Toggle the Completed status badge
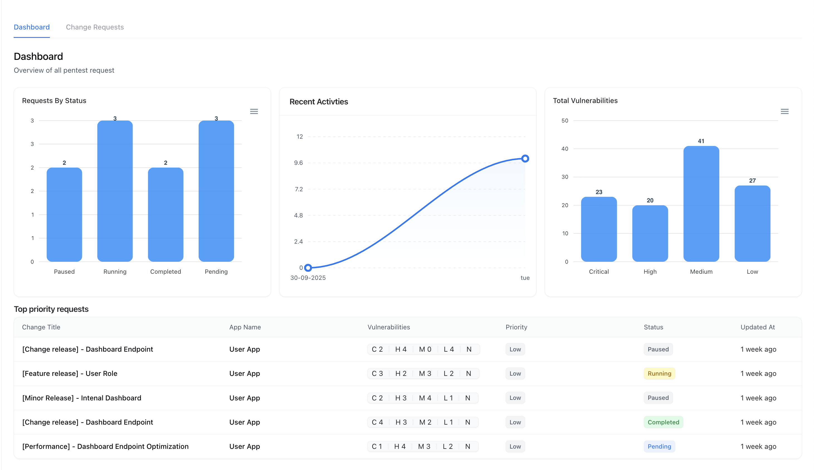Viewport: 814px width, 470px height. click(x=663, y=422)
